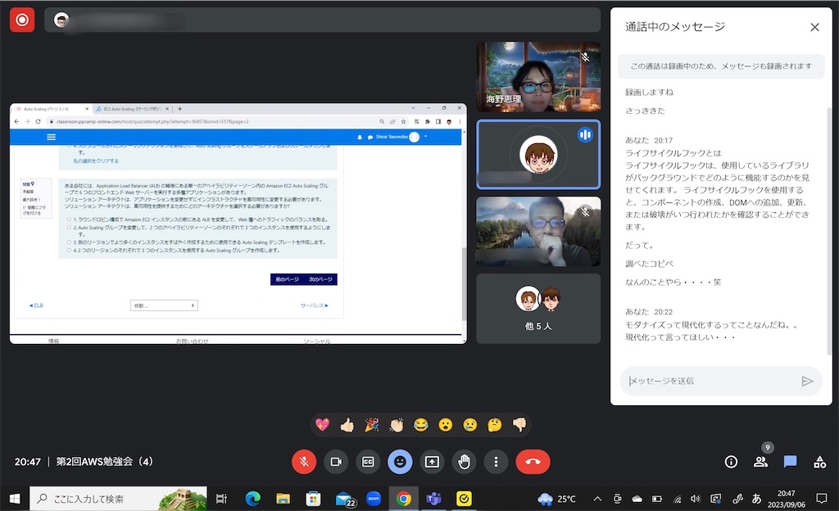Send the crying face reaction

tap(469, 425)
